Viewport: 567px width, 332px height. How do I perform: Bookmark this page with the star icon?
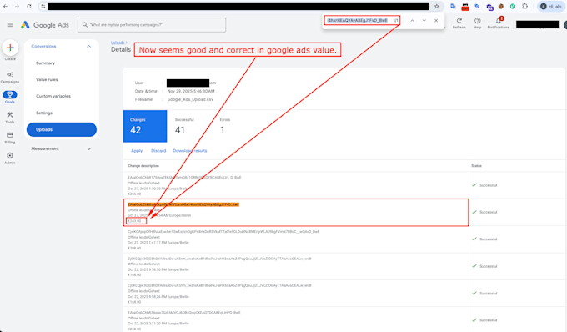(x=437, y=6)
